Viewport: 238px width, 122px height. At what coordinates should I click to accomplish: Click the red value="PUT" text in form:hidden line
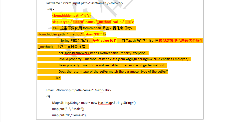coord(93,34)
